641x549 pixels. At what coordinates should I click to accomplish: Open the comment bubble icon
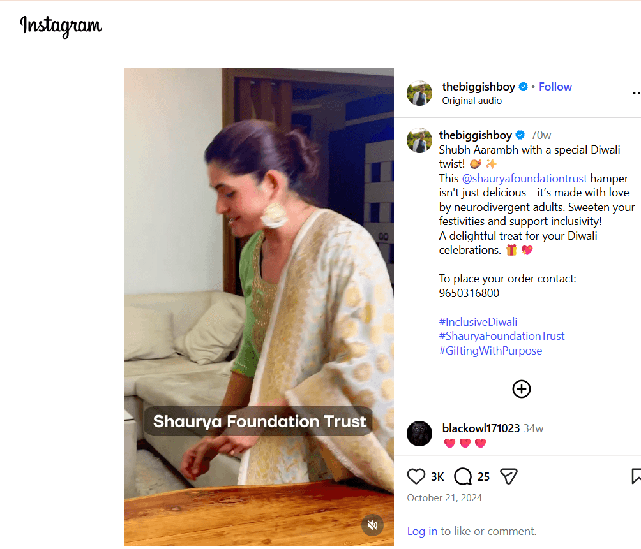pos(463,476)
